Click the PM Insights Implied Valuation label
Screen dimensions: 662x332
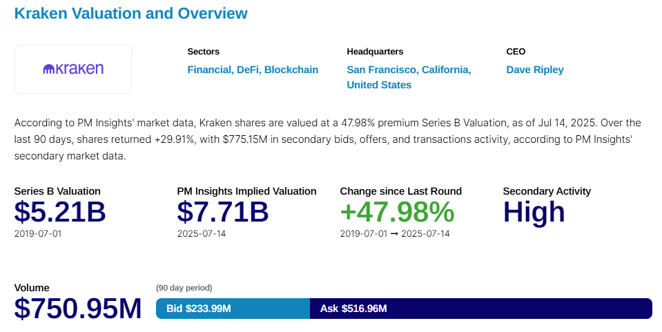246,191
